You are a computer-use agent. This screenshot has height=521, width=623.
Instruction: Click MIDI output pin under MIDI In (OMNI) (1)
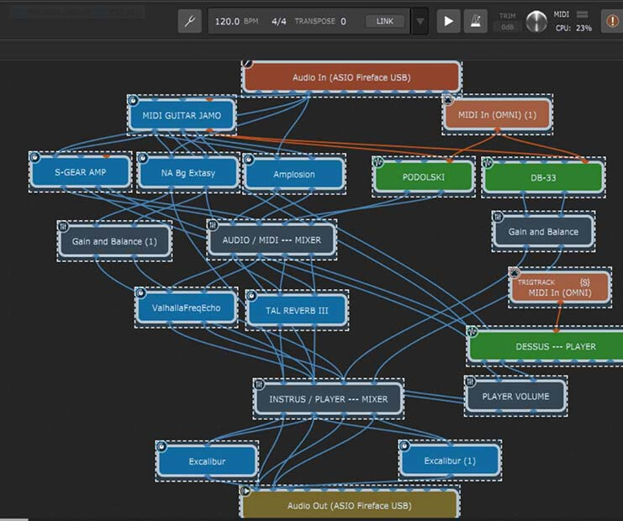[497, 129]
